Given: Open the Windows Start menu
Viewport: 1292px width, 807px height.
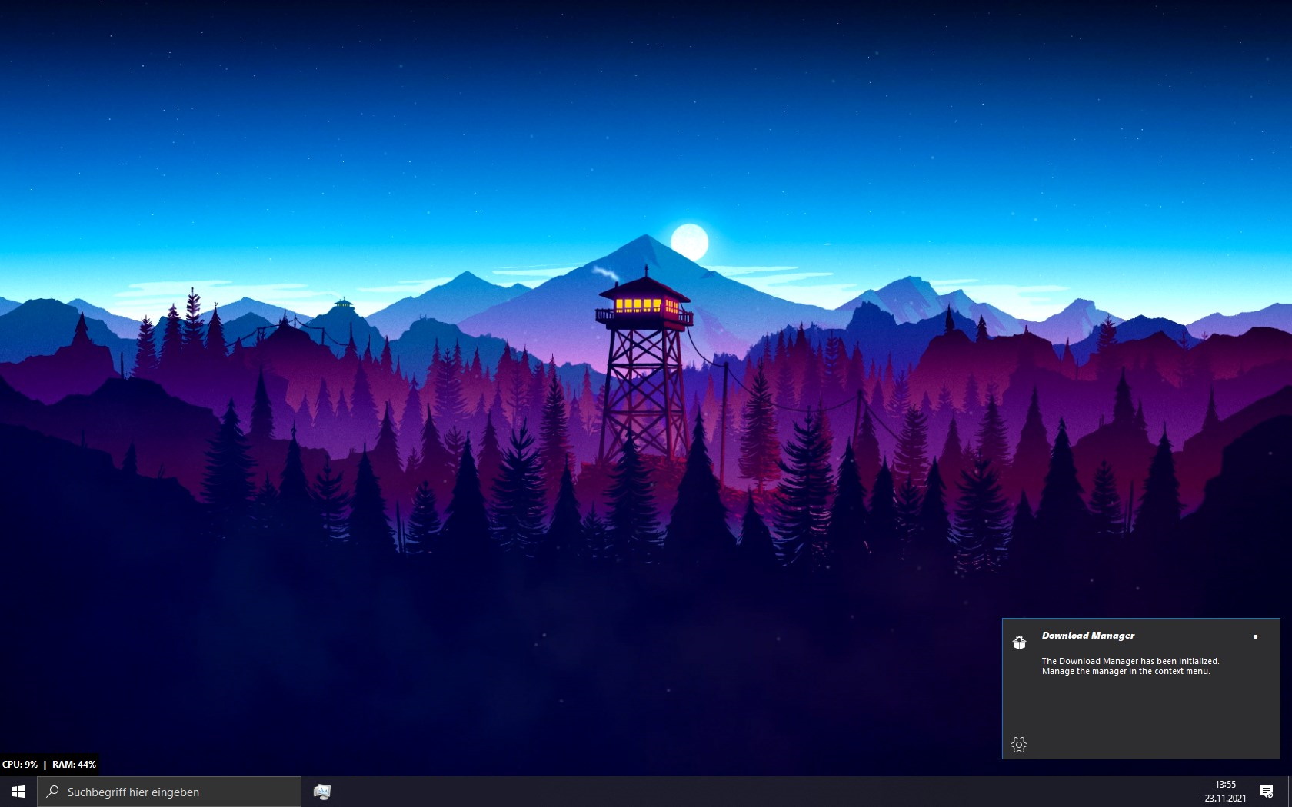Looking at the screenshot, I should 18,792.
